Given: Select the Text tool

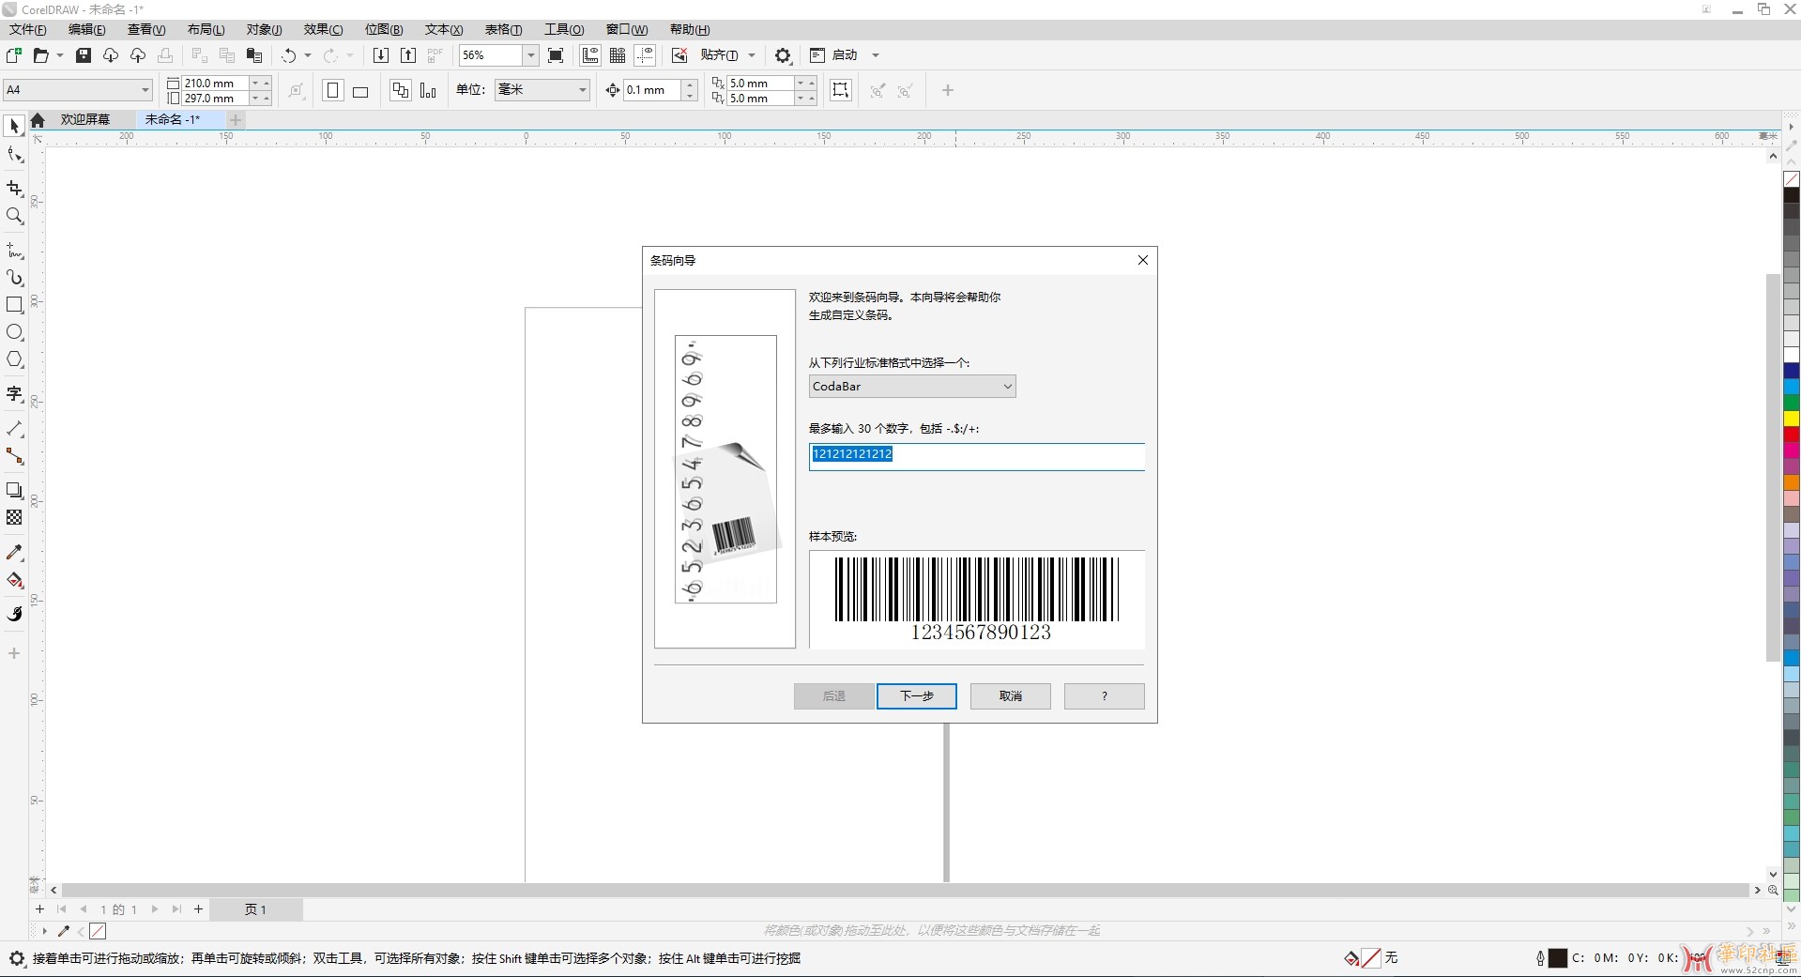Looking at the screenshot, I should point(14,394).
